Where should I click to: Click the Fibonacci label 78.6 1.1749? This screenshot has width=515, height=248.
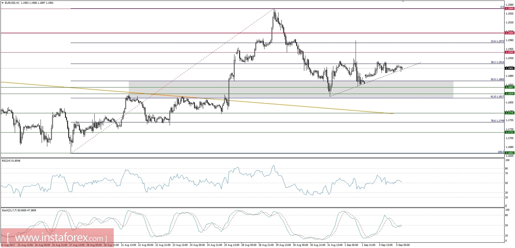tap(497, 121)
